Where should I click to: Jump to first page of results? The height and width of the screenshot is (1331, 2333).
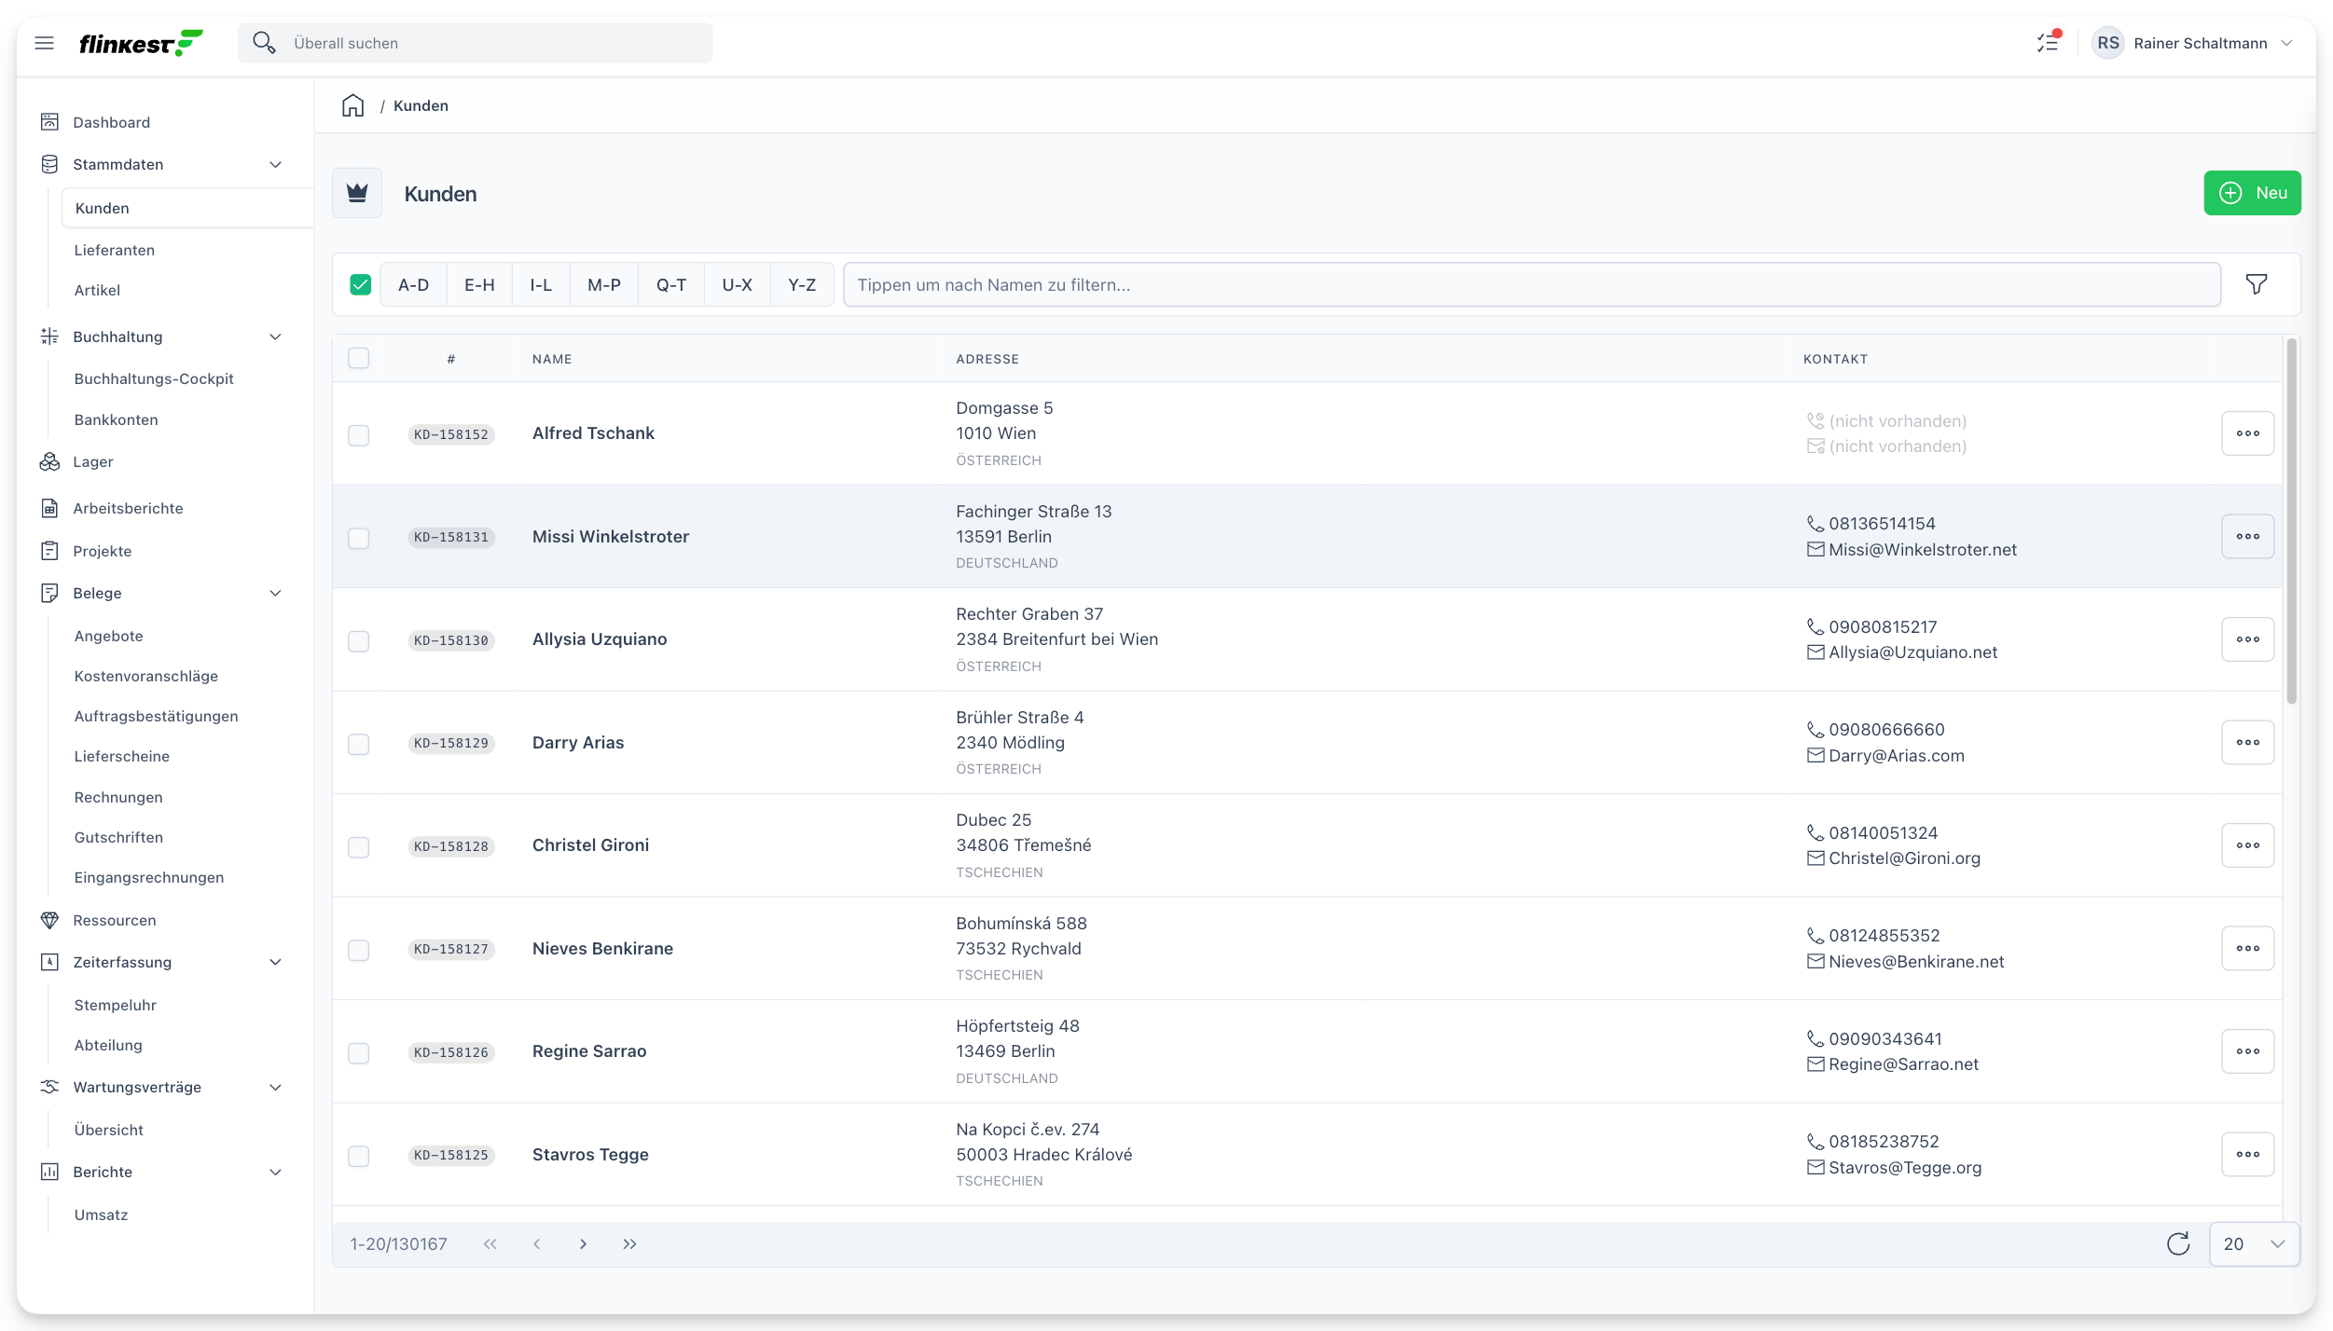coord(490,1243)
